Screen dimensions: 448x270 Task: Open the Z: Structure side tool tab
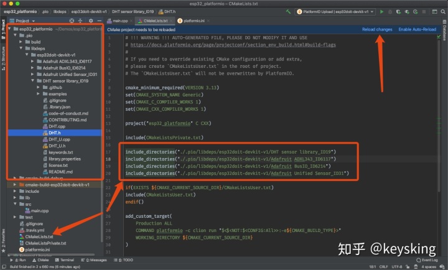pos(4,58)
